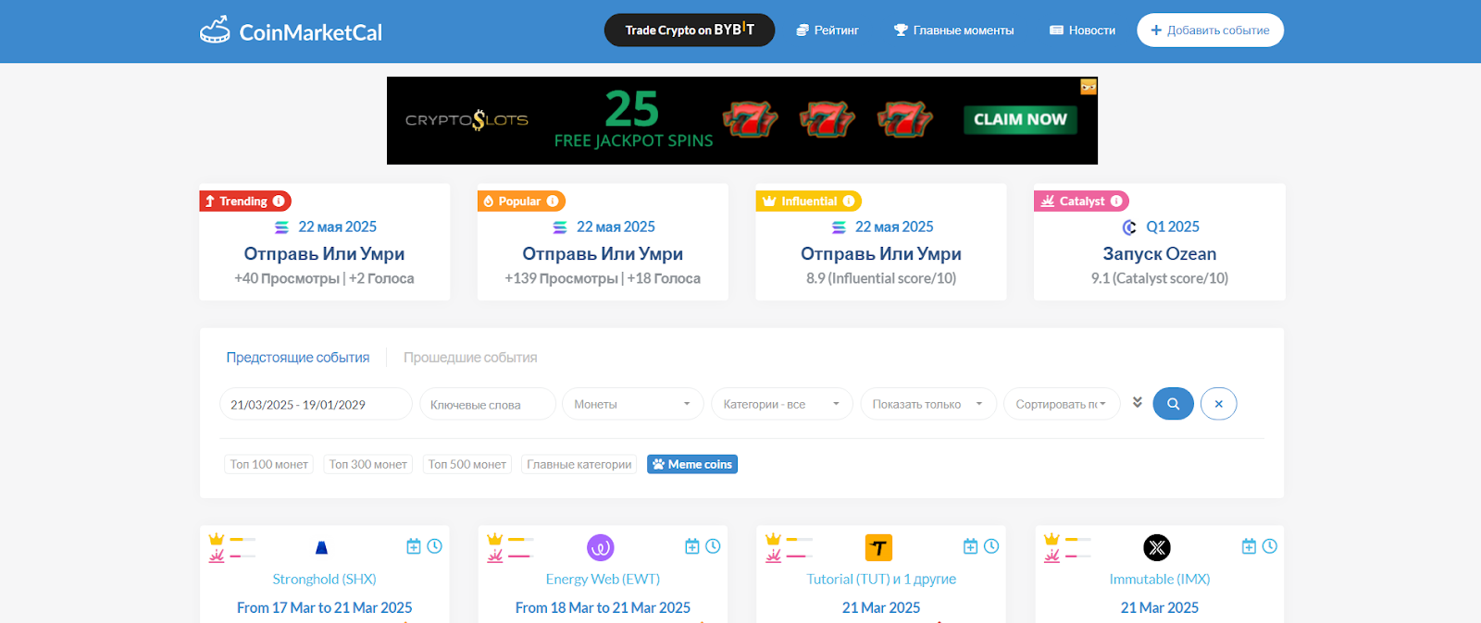Open the Показать только dropdown
The height and width of the screenshot is (623, 1481).
928,404
